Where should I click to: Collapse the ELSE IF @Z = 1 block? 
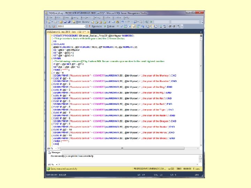pos(52,78)
